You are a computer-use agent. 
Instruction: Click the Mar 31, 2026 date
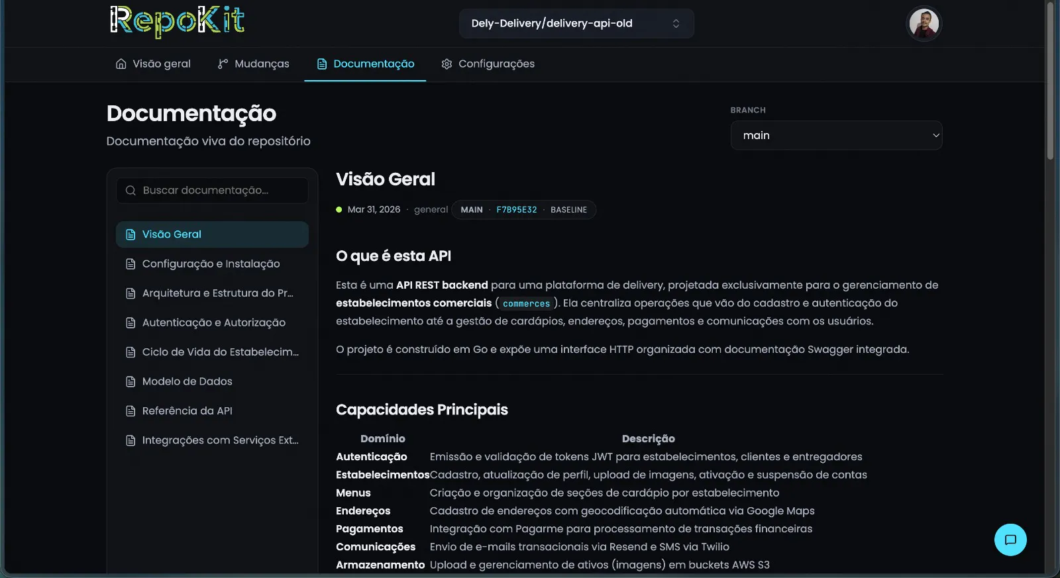click(374, 209)
